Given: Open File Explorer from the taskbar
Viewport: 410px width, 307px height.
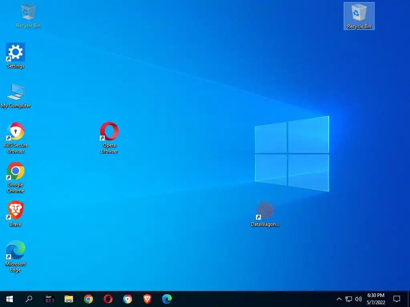Looking at the screenshot, I should [69, 299].
